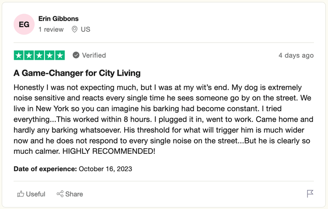Mark the review as Useful via its label
The height and width of the screenshot is (209, 328).
(x=36, y=194)
